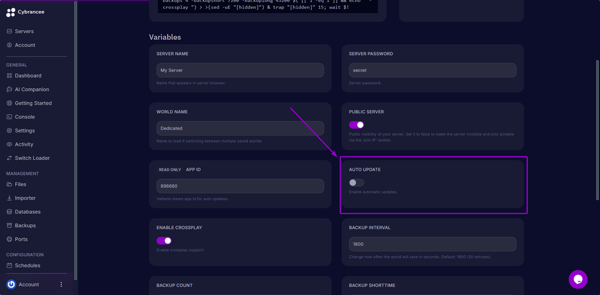The width and height of the screenshot is (600, 295).
Task: Open the Console terminal icon
Action: point(9,117)
